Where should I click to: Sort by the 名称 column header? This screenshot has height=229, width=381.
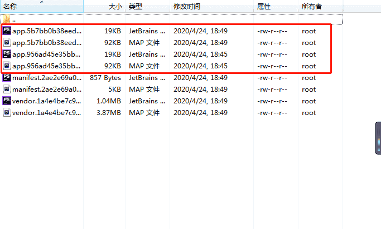click(x=42, y=6)
